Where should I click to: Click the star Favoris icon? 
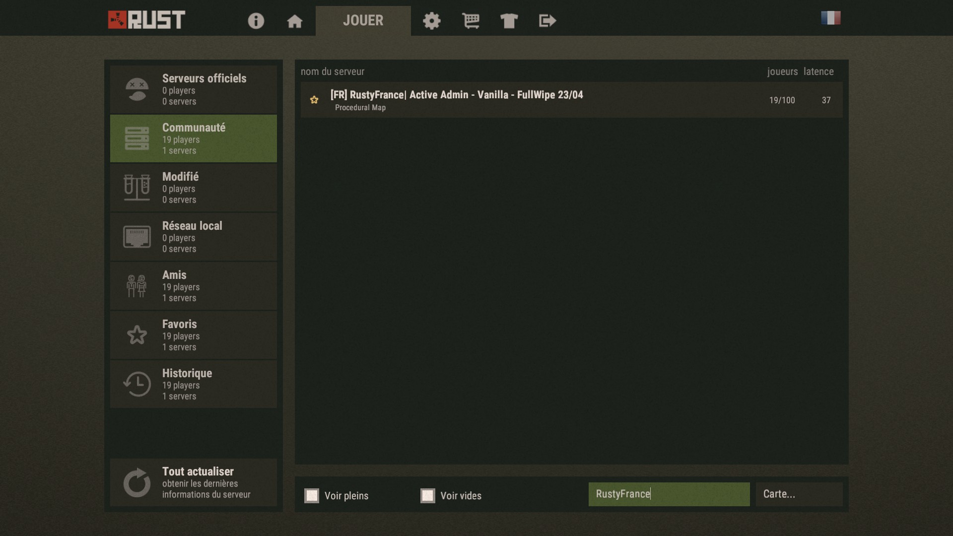(x=137, y=335)
